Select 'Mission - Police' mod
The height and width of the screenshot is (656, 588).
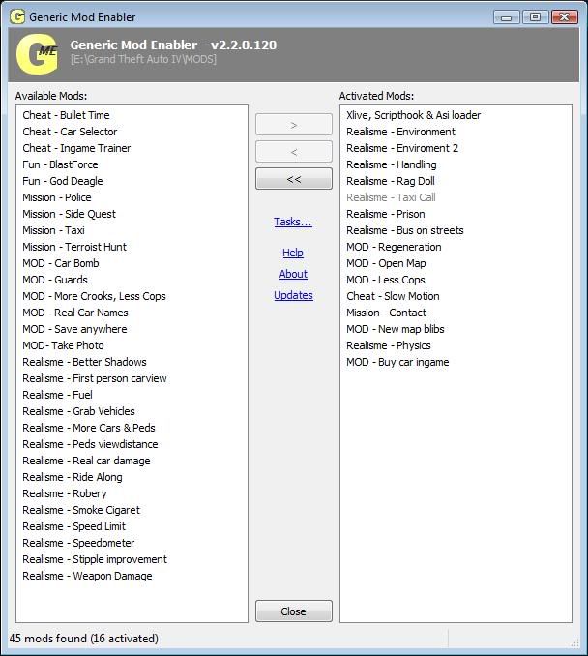[x=57, y=197]
